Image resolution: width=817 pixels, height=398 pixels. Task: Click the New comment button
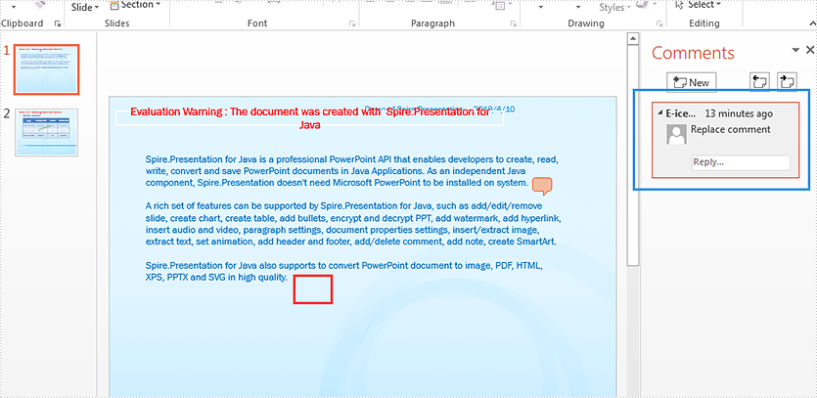pyautogui.click(x=692, y=82)
